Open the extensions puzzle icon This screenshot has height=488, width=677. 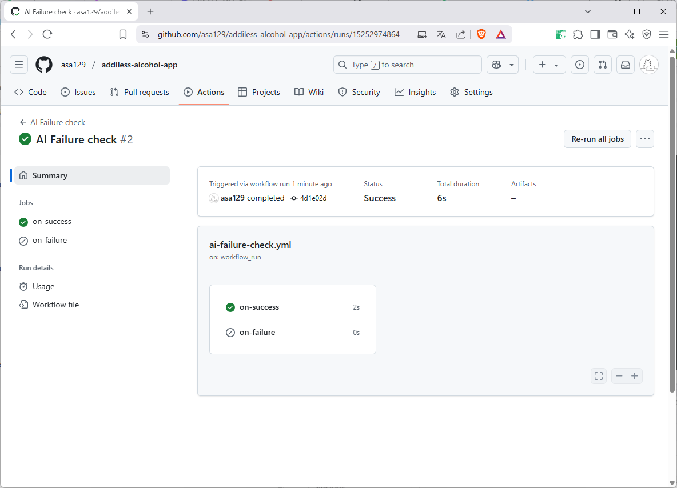pyautogui.click(x=578, y=34)
